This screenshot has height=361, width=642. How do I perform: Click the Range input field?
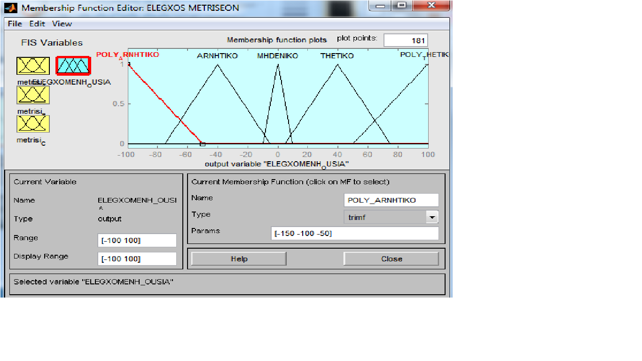point(137,241)
